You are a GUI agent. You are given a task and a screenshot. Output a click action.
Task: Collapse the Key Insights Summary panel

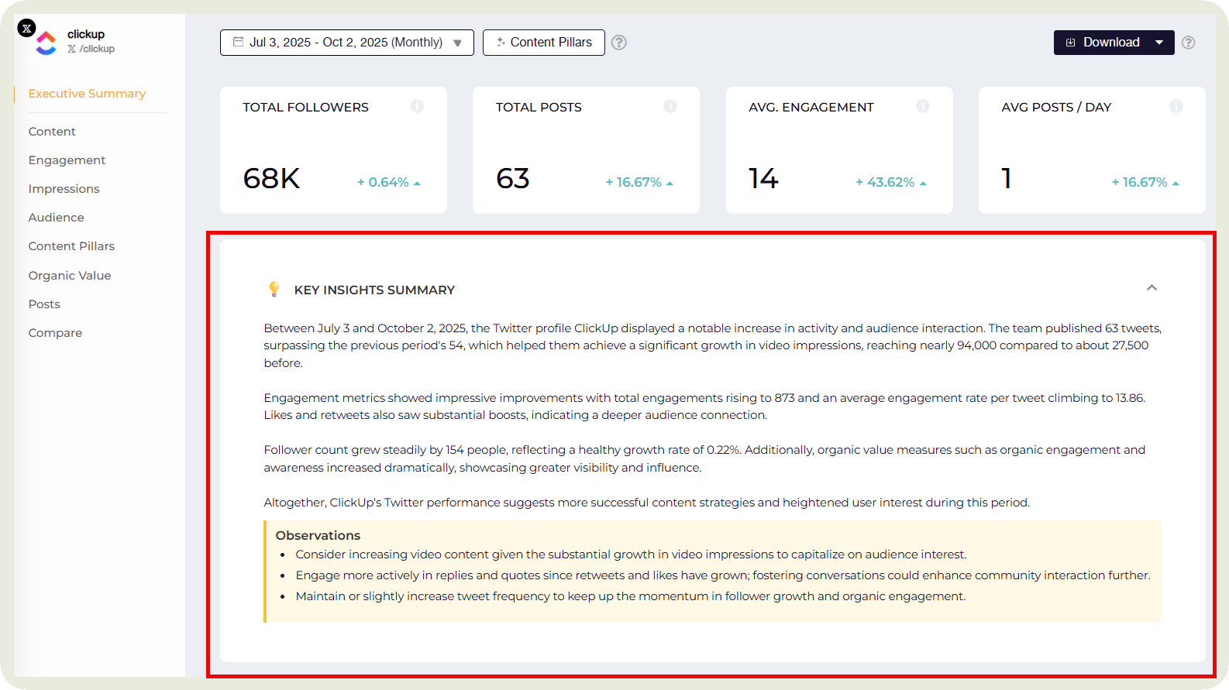coord(1152,288)
